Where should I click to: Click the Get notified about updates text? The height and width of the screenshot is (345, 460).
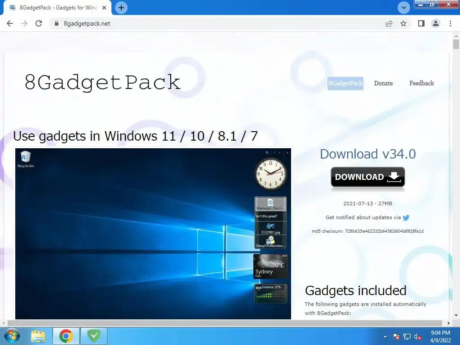(363, 217)
